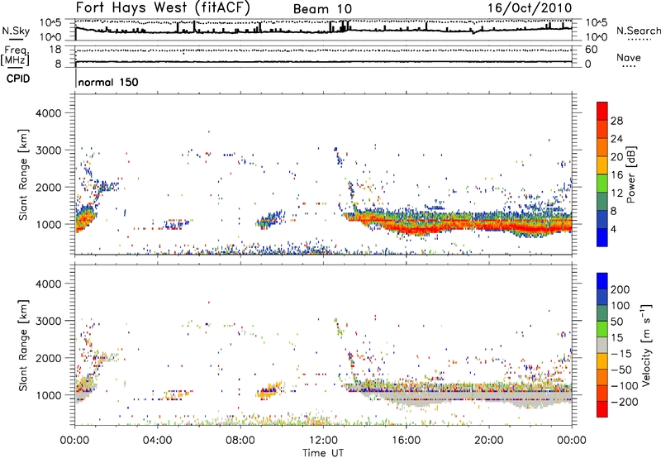Click the 'Power [dB]' color bar label

[630, 174]
